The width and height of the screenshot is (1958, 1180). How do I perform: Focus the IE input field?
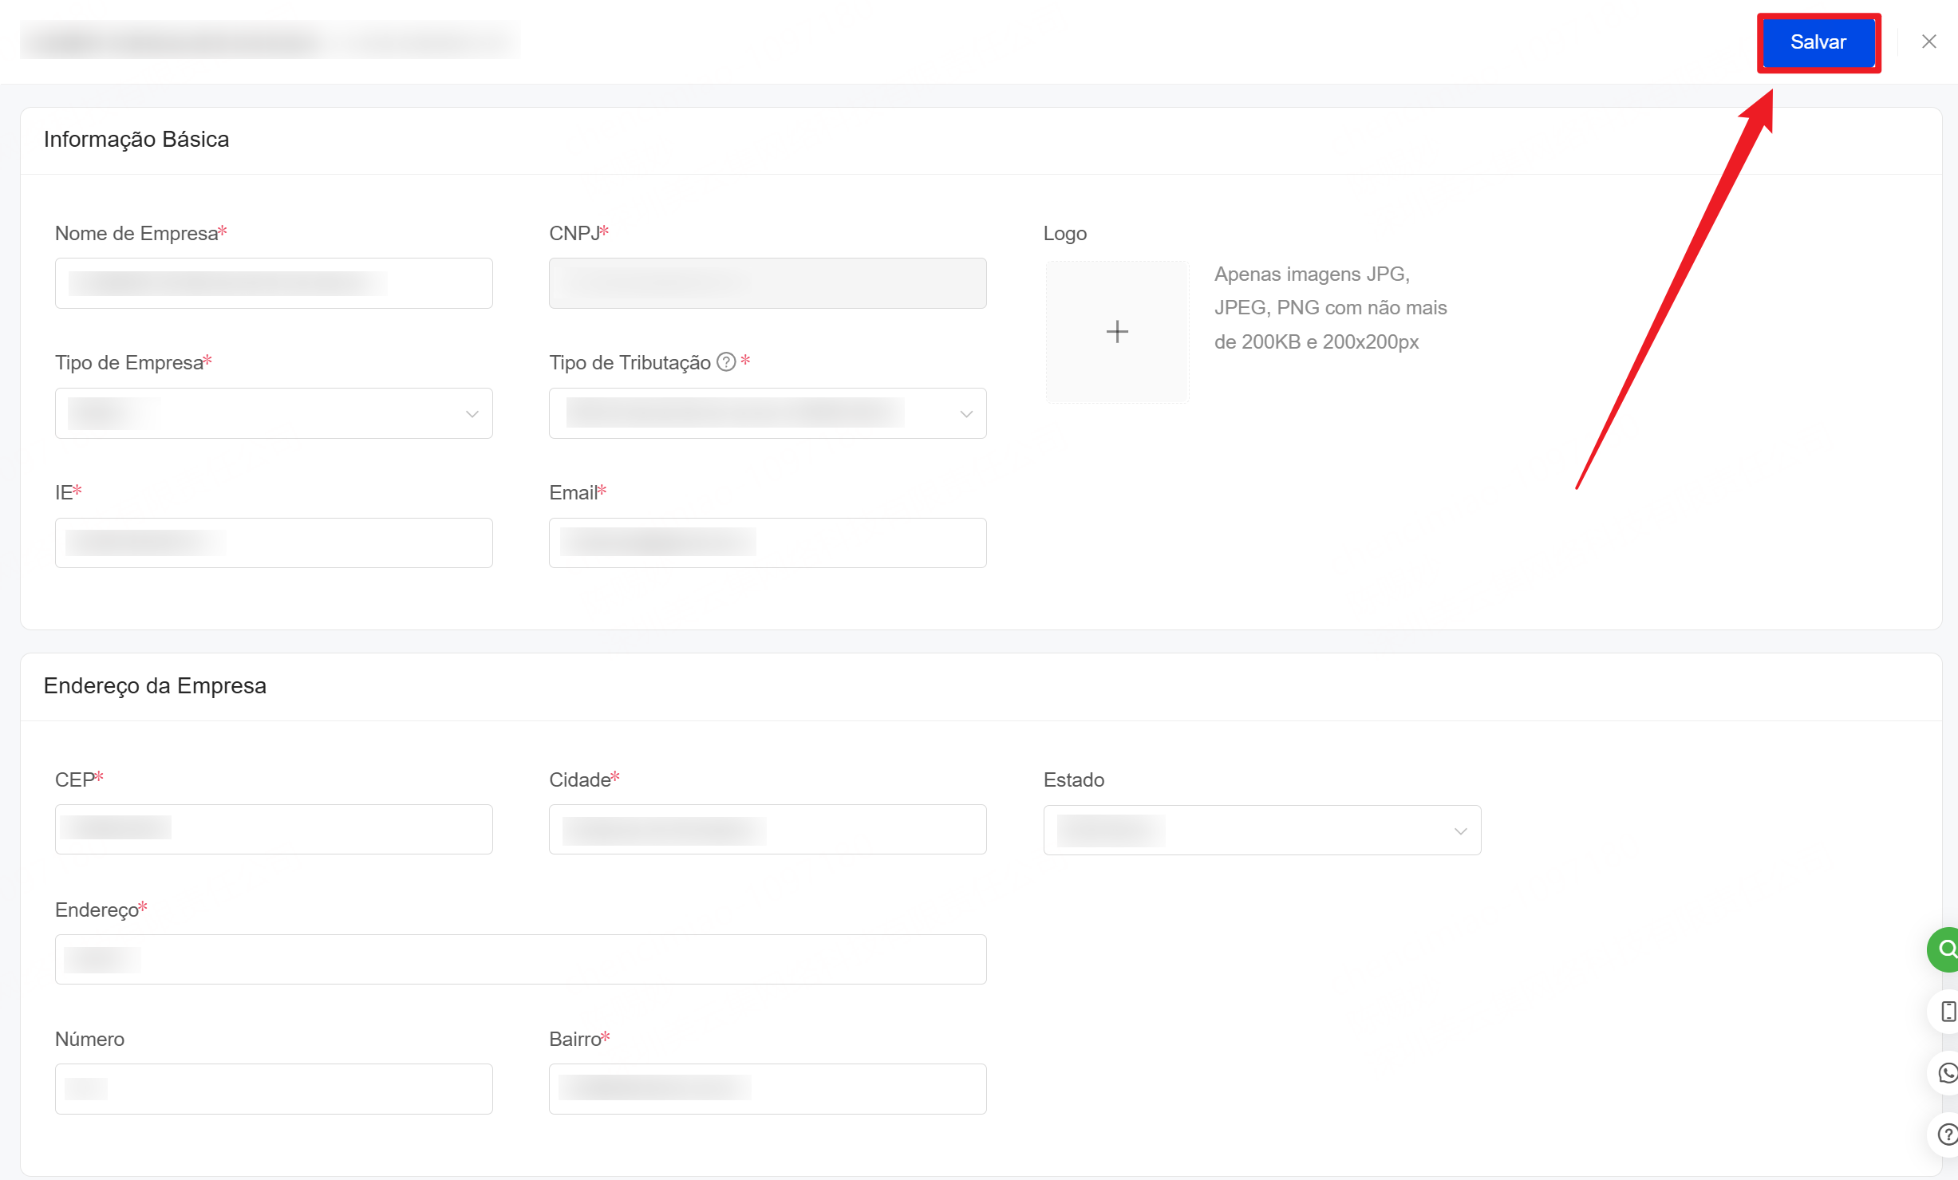(x=274, y=543)
